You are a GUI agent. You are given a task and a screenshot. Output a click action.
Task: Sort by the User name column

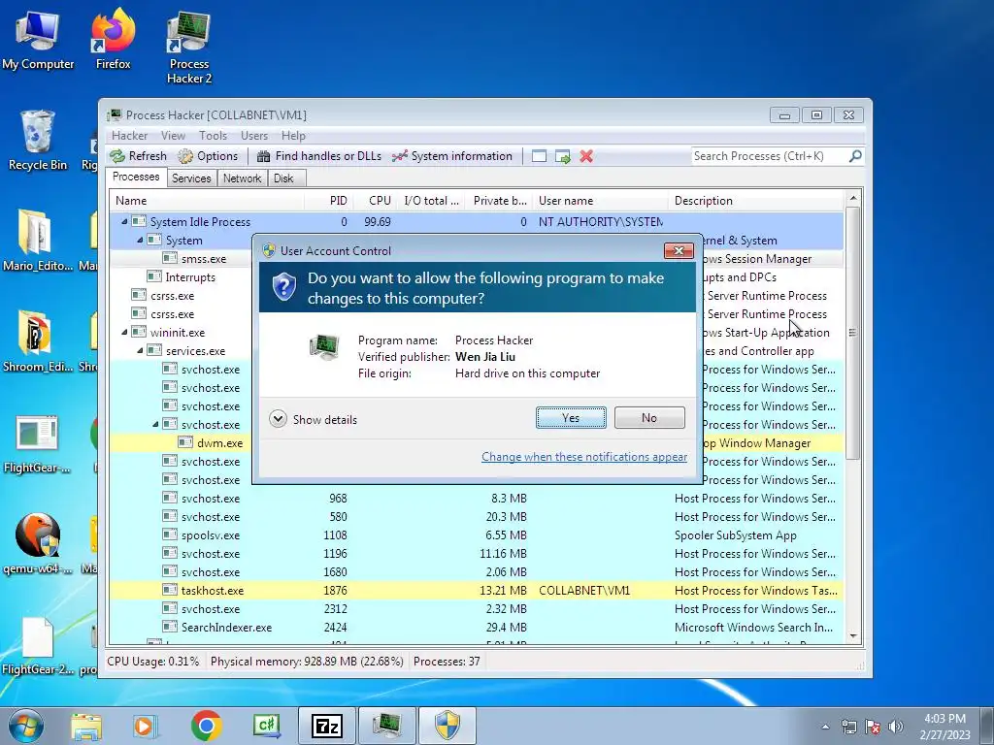click(600, 201)
